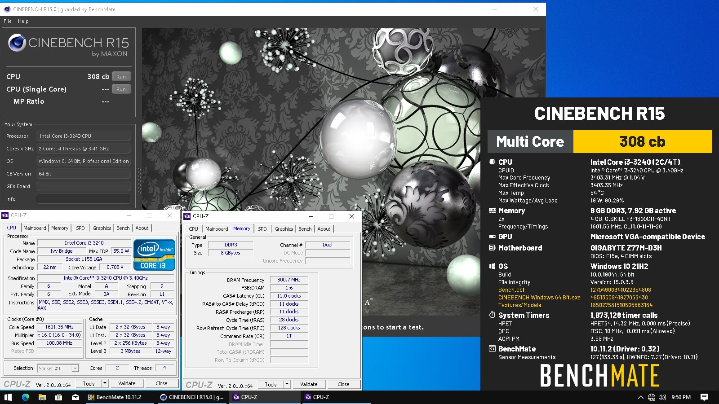Click System Timers clock icon

point(492,315)
